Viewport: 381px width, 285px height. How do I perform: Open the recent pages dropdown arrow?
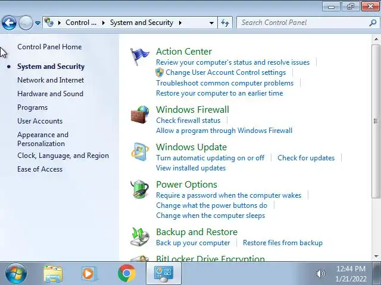[38, 23]
